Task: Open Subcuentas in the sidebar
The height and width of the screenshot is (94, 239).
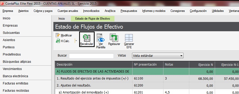Action: (x=11, y=33)
